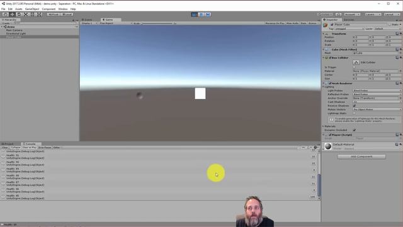
Task: Select the Move tool in the toolbar
Action: [x=12, y=15]
